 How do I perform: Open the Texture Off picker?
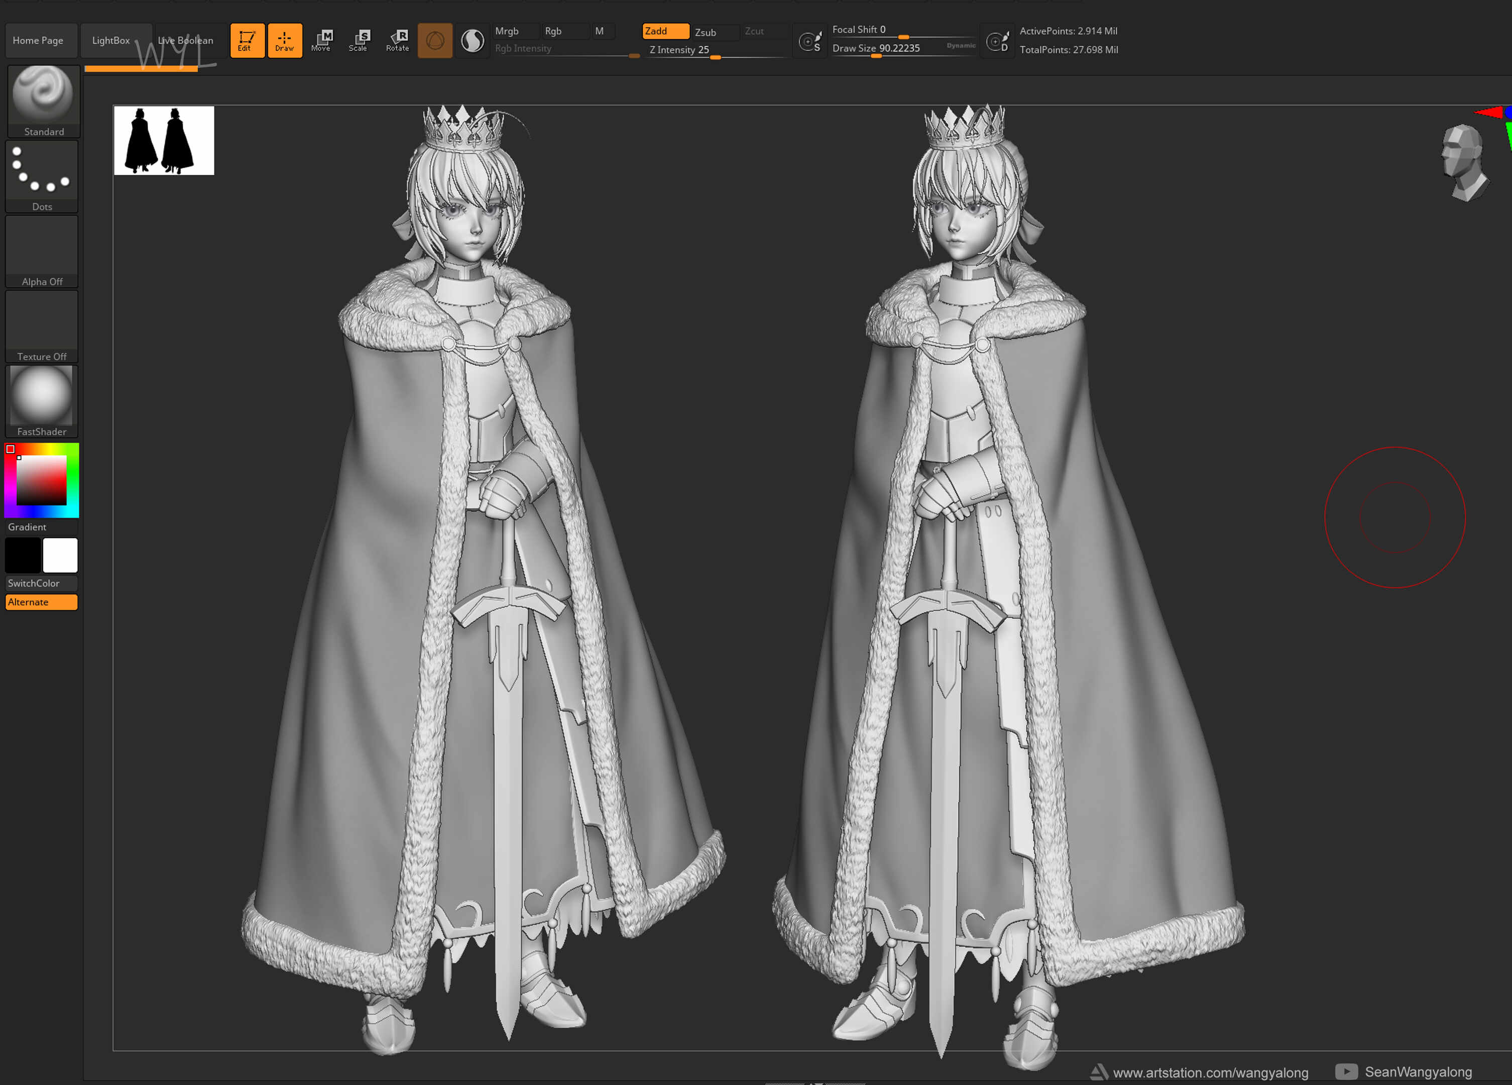click(x=42, y=327)
